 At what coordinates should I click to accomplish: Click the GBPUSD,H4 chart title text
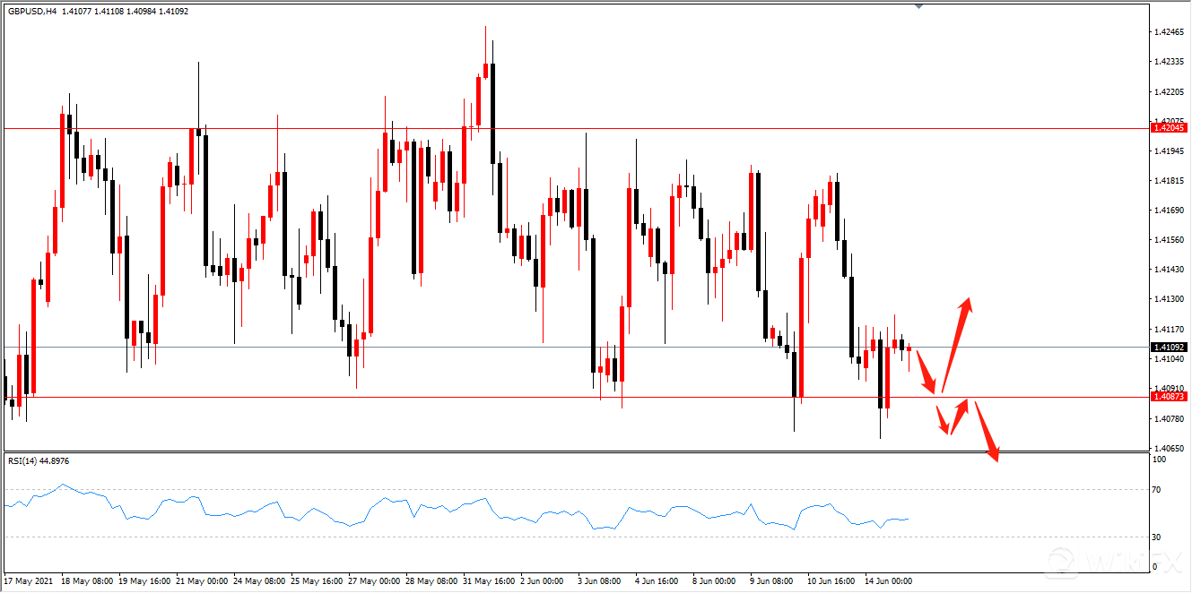point(32,11)
